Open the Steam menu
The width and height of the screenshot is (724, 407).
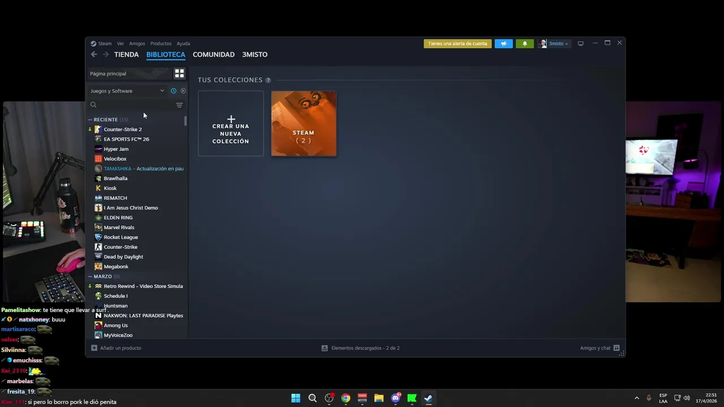tap(105, 44)
